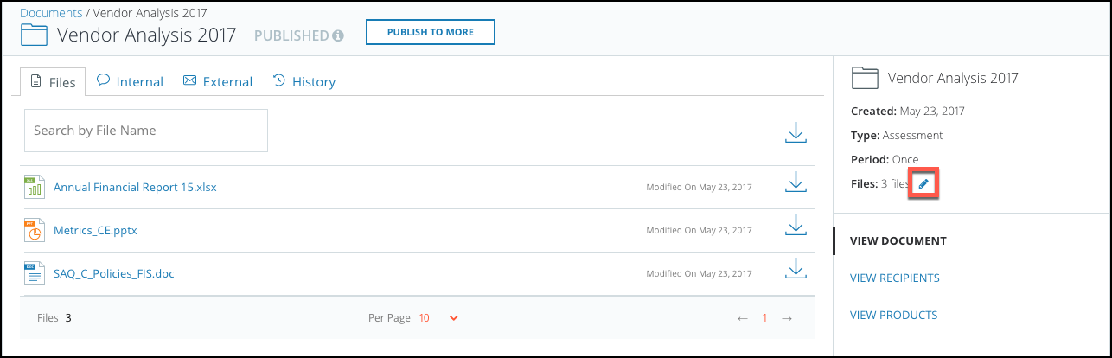Viewport: 1112px width, 358px height.
Task: Download Metrics_CE.pptx via its arrow icon
Action: coord(796,226)
